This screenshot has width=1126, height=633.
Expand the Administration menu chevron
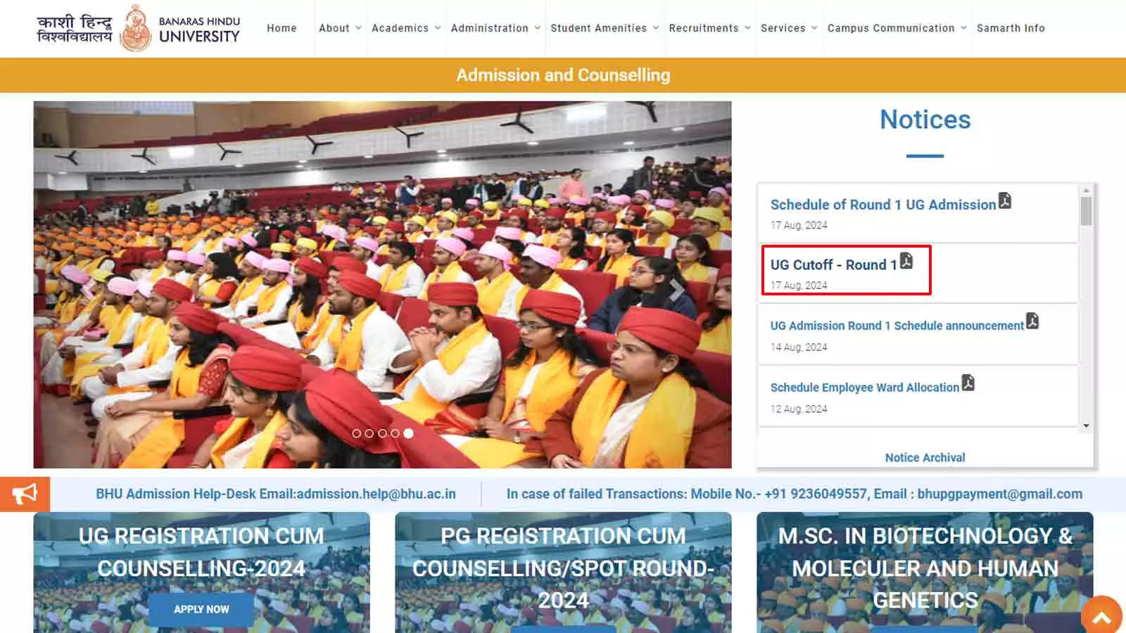pyautogui.click(x=538, y=28)
